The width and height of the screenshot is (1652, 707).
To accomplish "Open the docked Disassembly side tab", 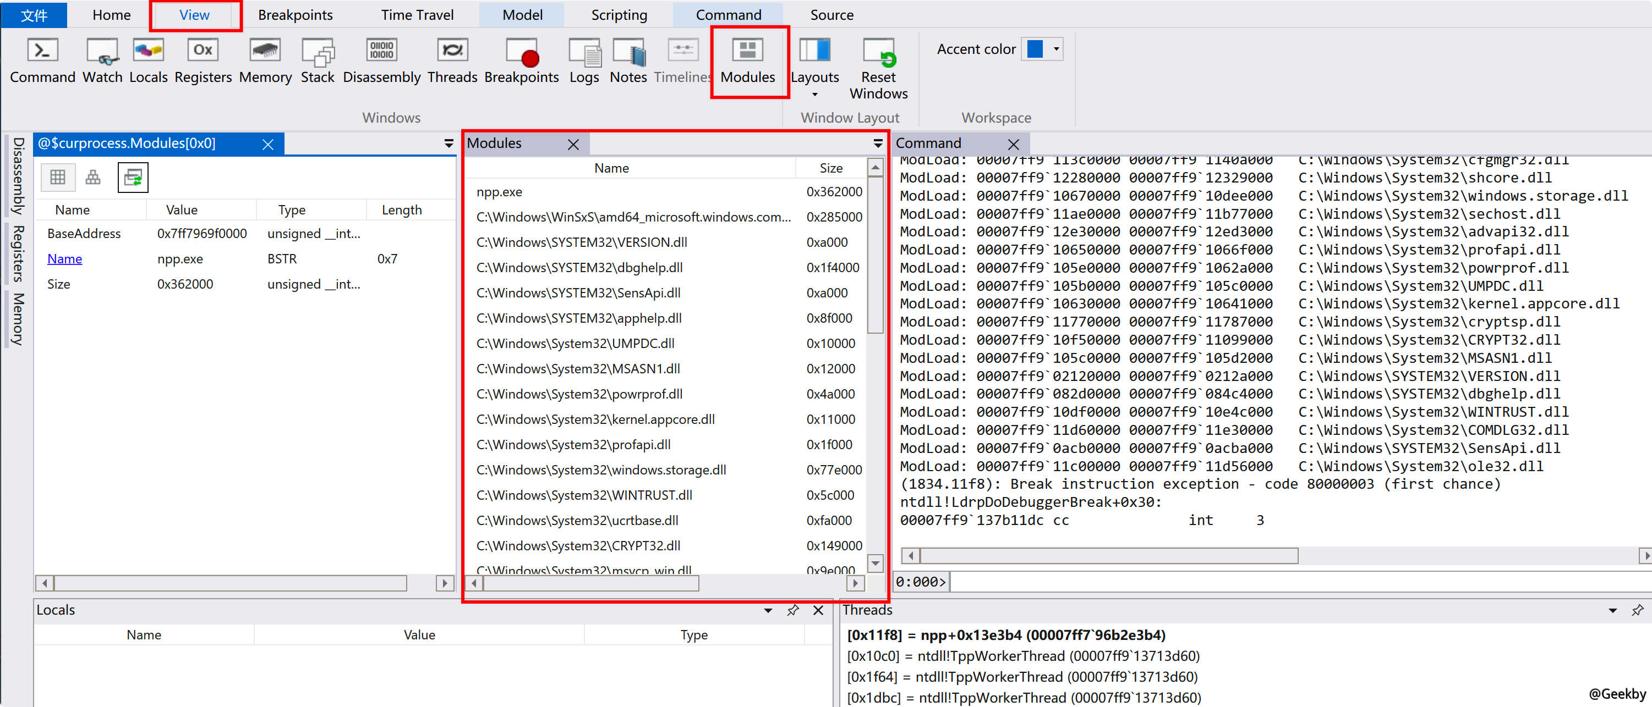I will click(18, 175).
